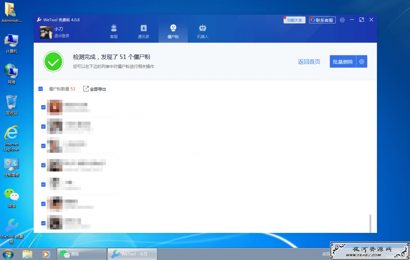The height and width of the screenshot is (260, 410).
Task: Open WeTool settings gear in title bar
Action: (x=342, y=20)
